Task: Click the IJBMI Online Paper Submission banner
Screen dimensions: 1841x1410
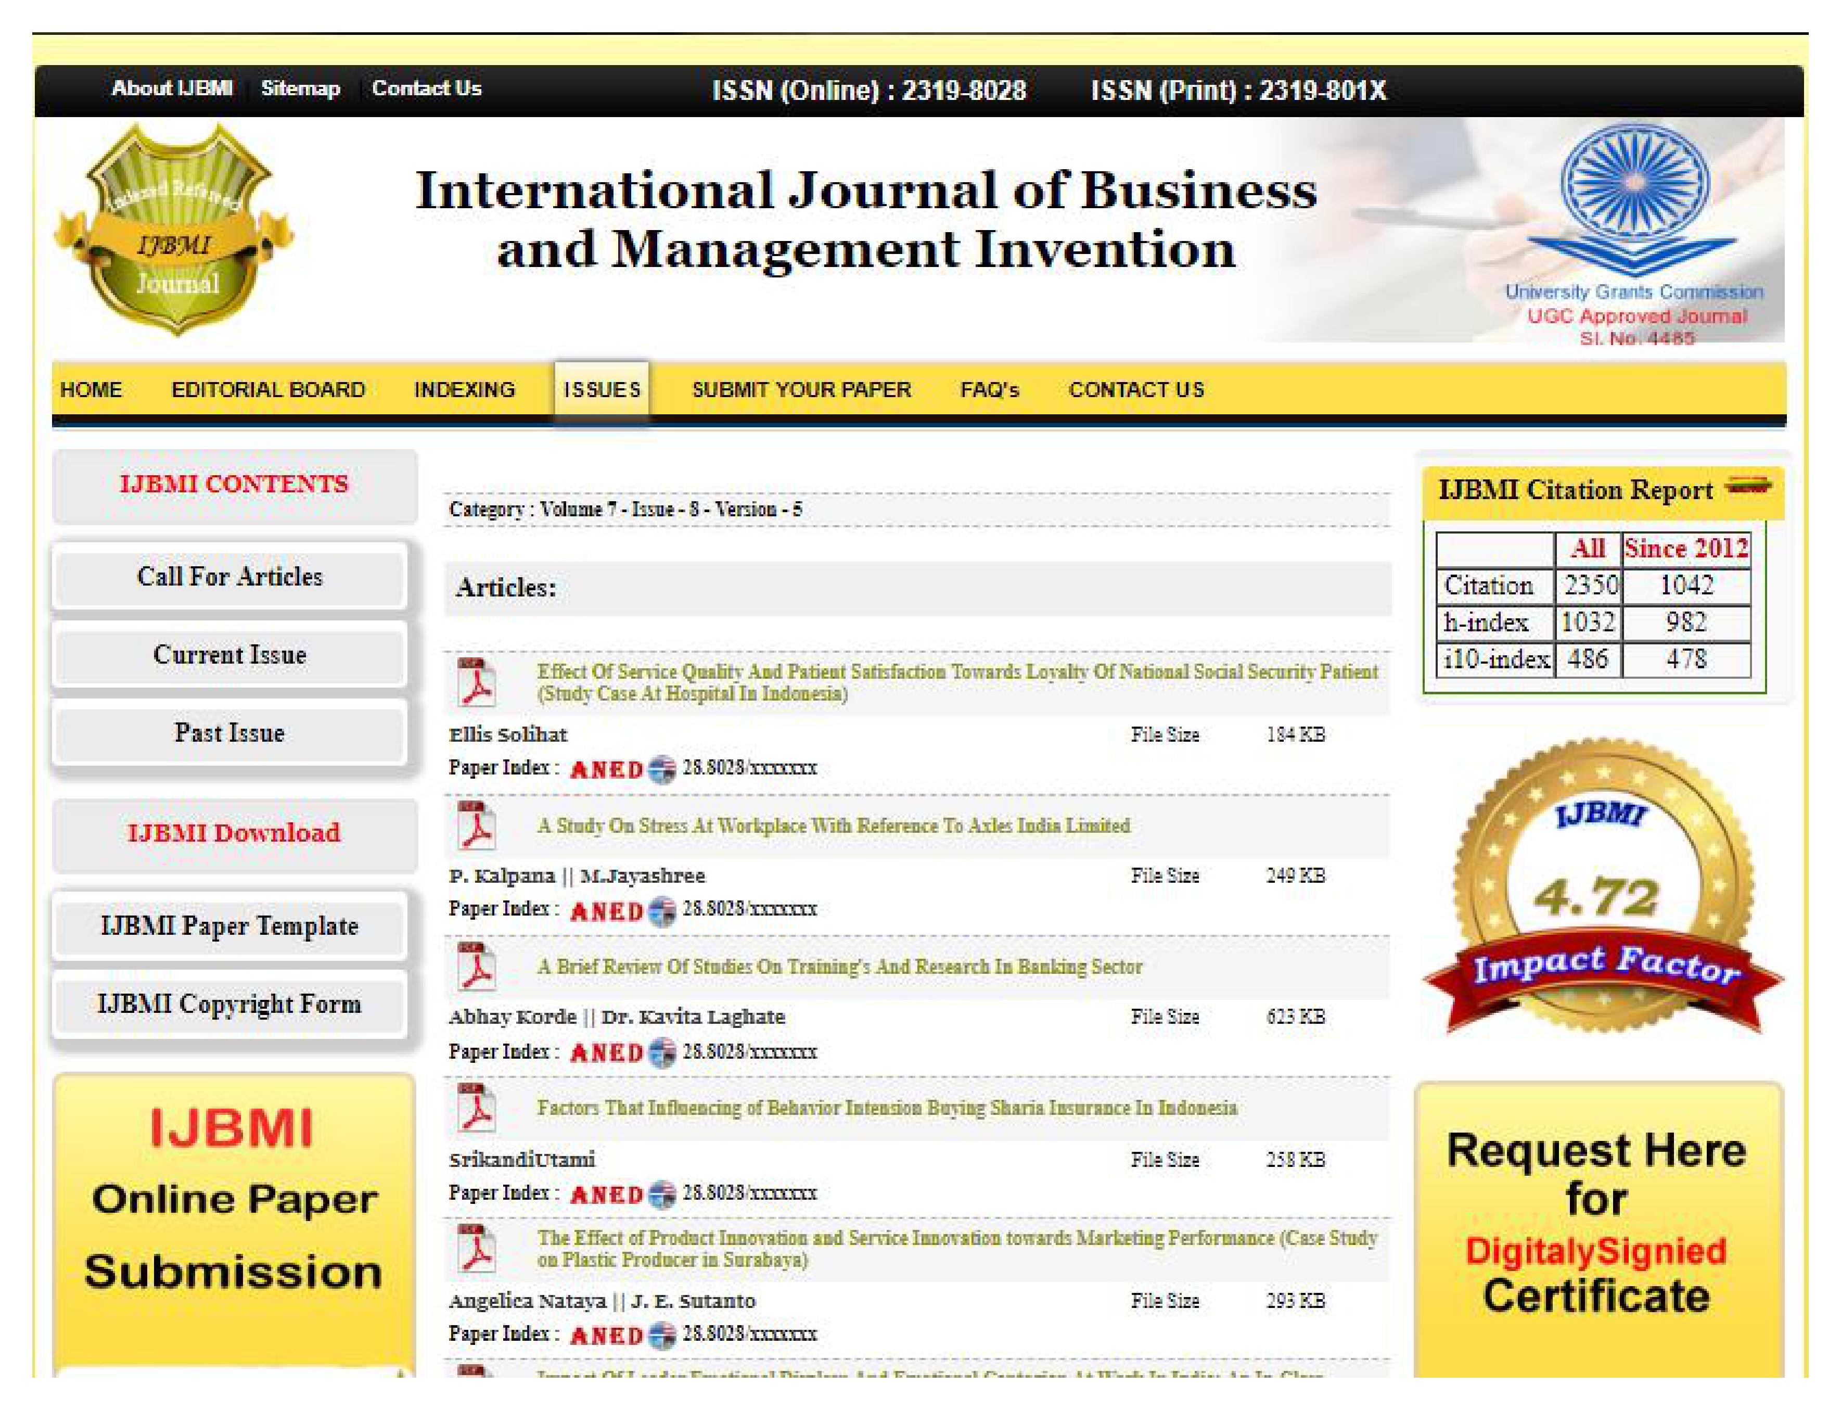Action: click(233, 1217)
